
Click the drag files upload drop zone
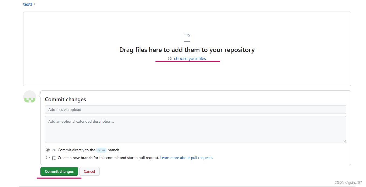click(x=187, y=48)
